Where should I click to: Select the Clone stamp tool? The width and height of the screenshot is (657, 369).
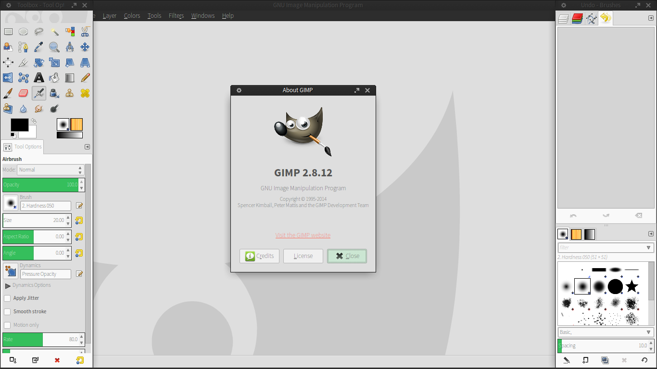pos(70,93)
